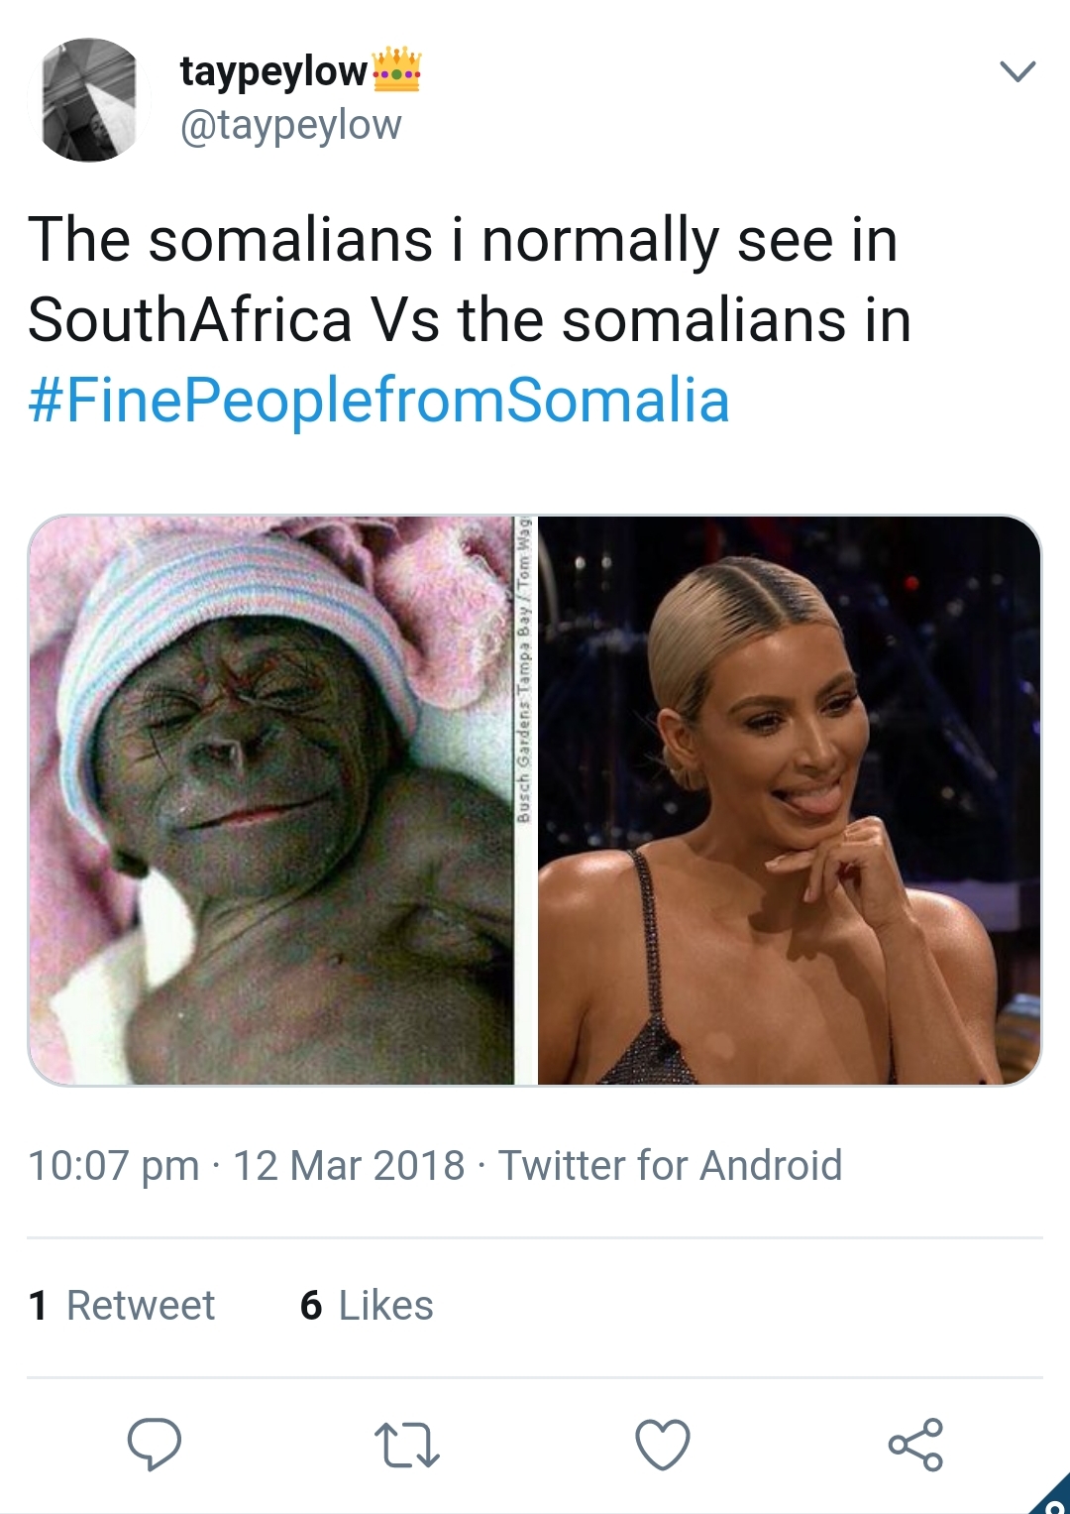Like the tweet with the heart icon
This screenshot has height=1514, width=1070.
pos(663,1445)
